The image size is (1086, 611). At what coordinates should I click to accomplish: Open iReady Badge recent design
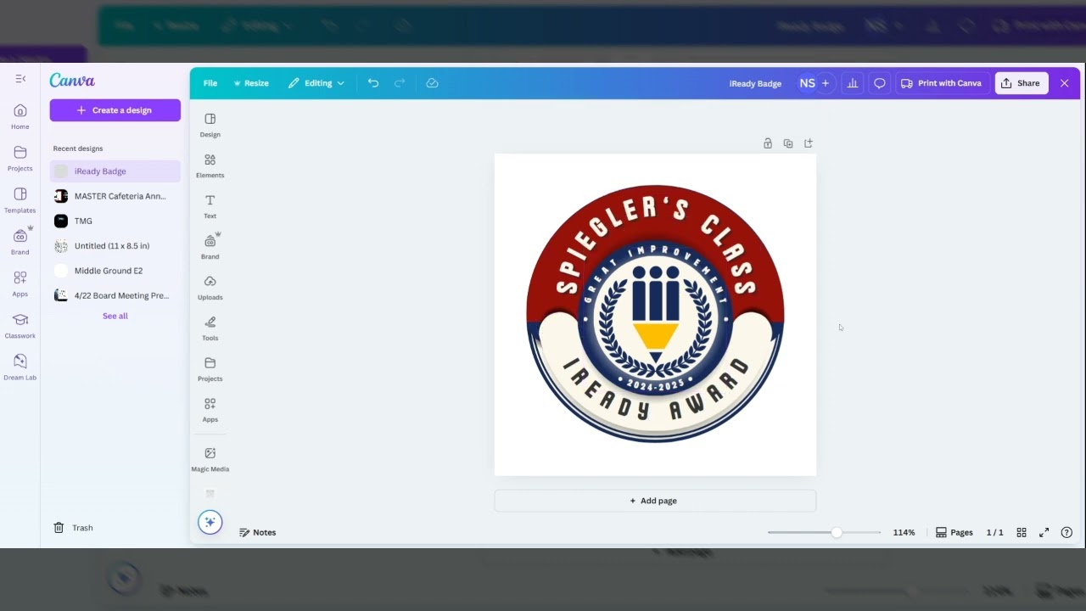115,171
